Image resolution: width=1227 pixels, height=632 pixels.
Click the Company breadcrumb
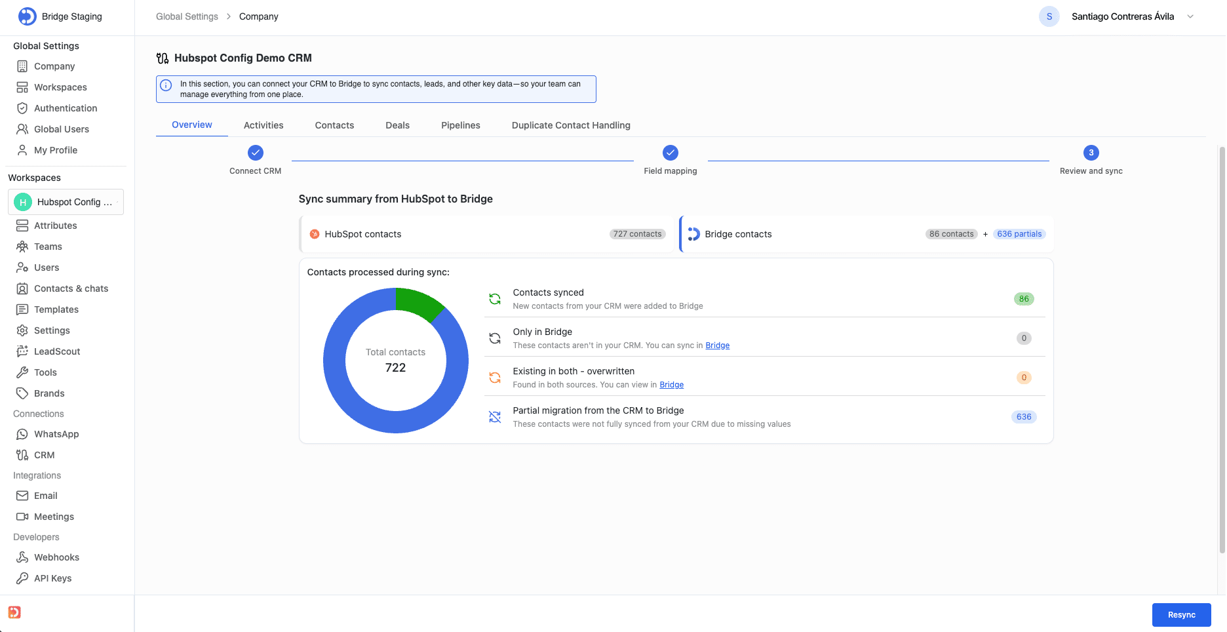[x=258, y=16]
